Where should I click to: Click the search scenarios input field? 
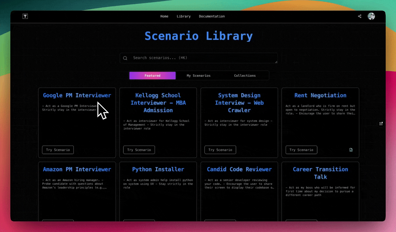click(199, 58)
